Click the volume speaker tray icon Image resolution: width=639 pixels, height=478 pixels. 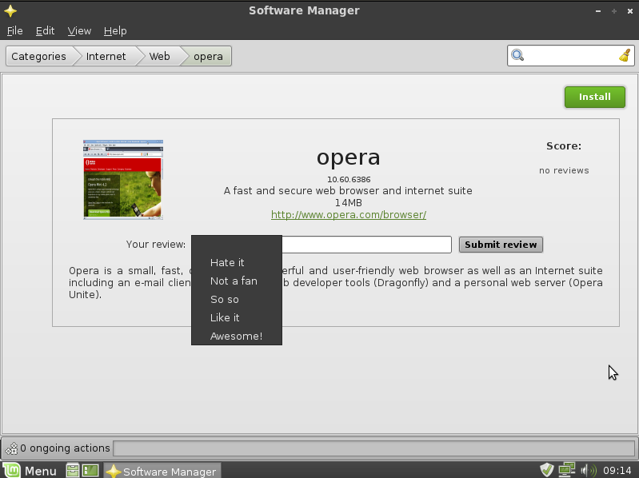click(x=588, y=471)
